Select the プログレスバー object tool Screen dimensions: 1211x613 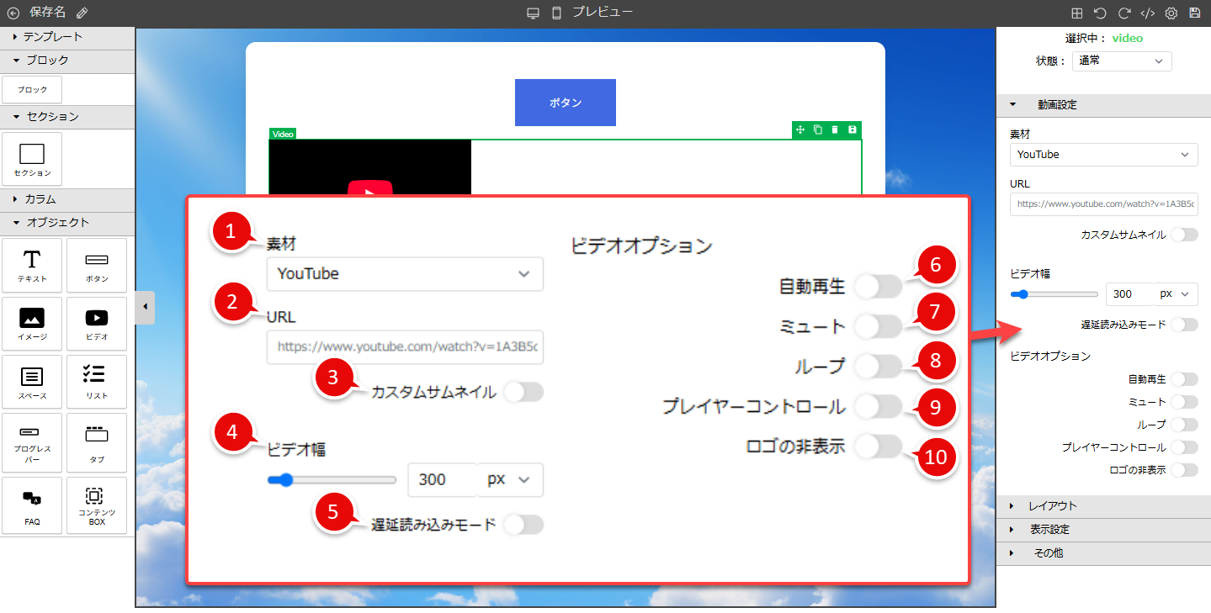click(x=32, y=443)
